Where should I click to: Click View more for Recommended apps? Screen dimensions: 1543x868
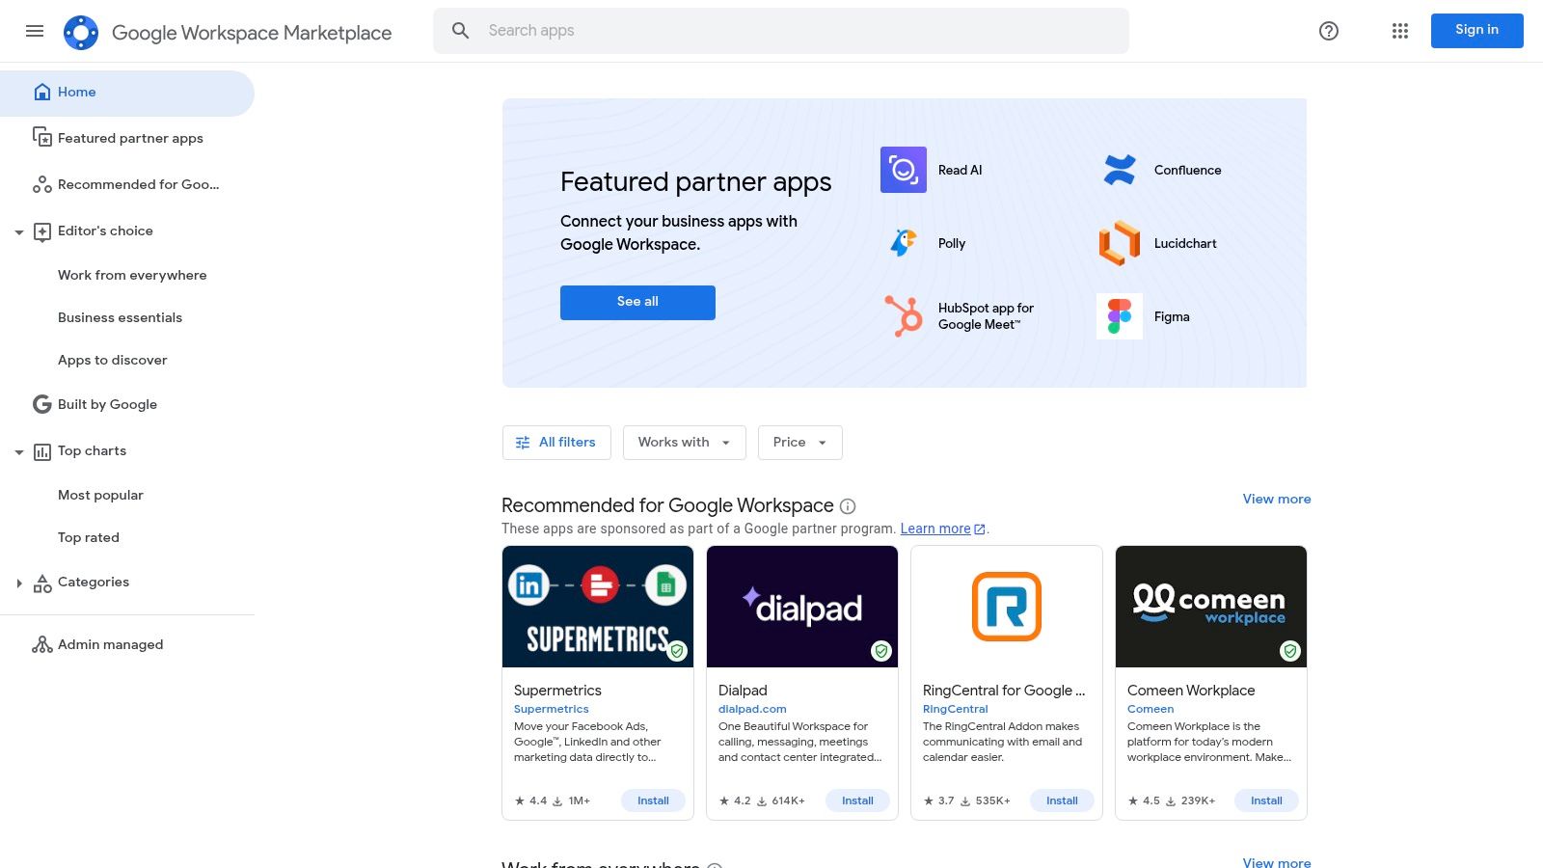coord(1276,499)
